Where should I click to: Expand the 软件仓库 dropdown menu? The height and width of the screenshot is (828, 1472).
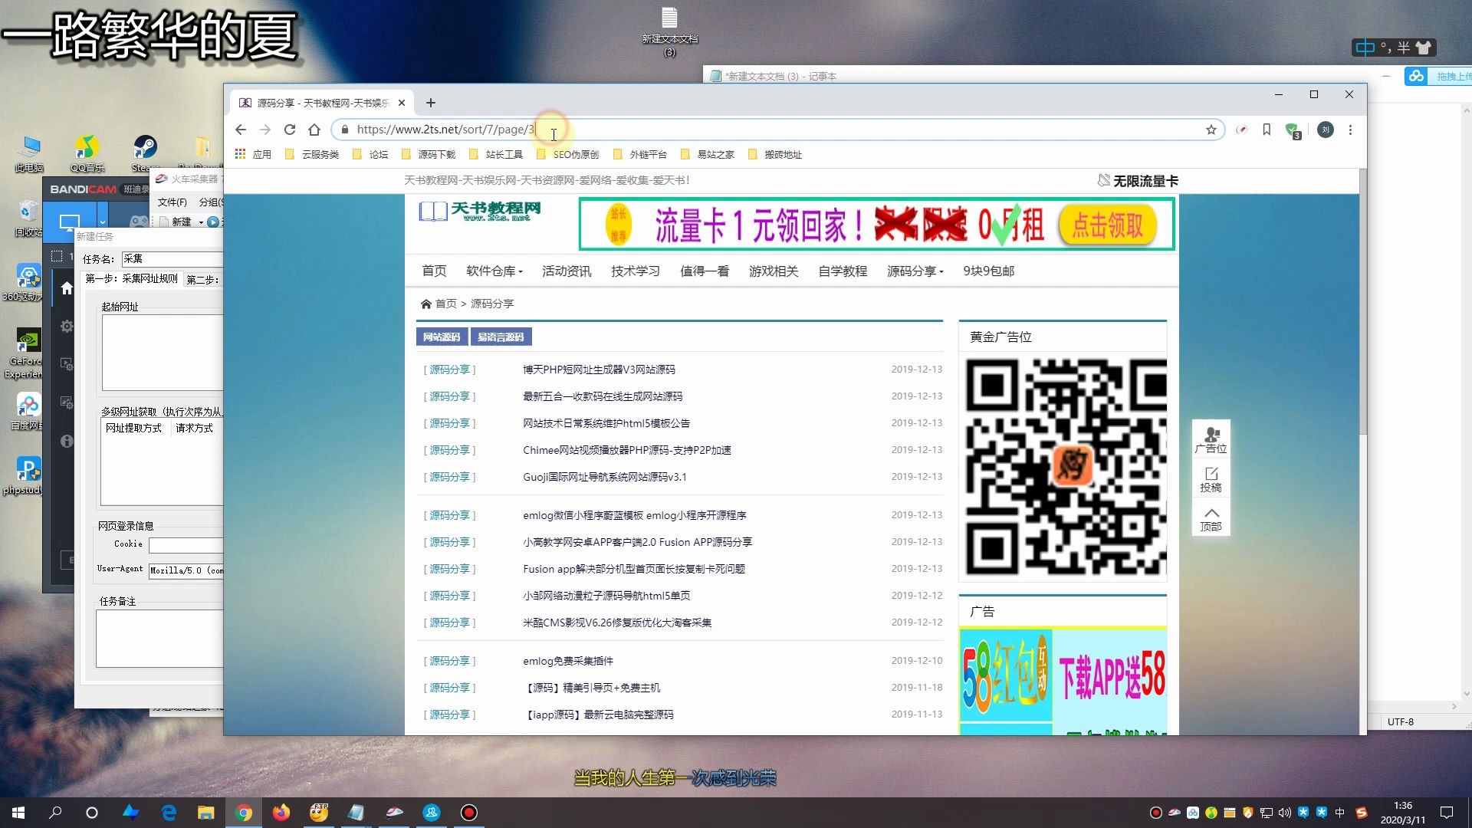coord(494,271)
